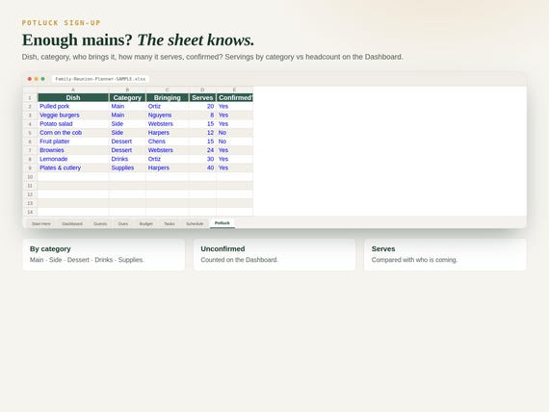Switch to the Budget sheet tab

146,223
